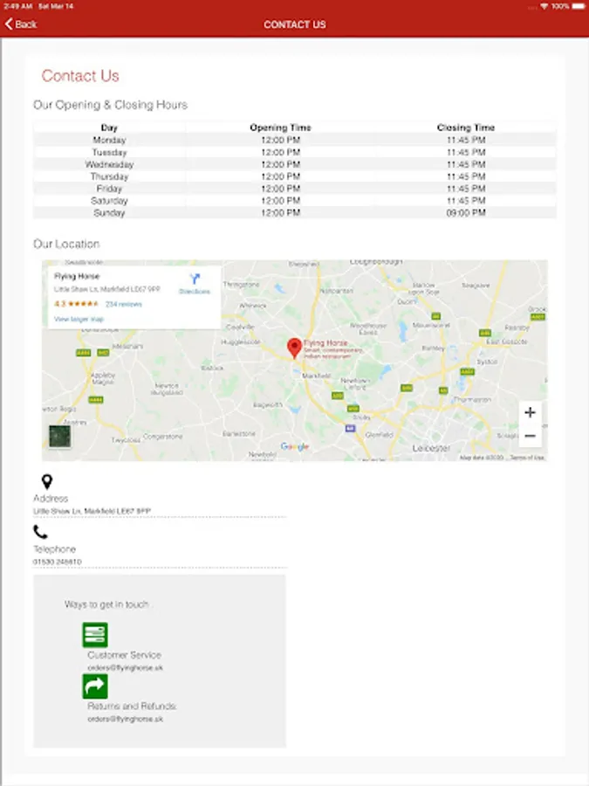Click the Flying Horse title in the map card
Screen dimensions: 589x786
[x=77, y=276]
